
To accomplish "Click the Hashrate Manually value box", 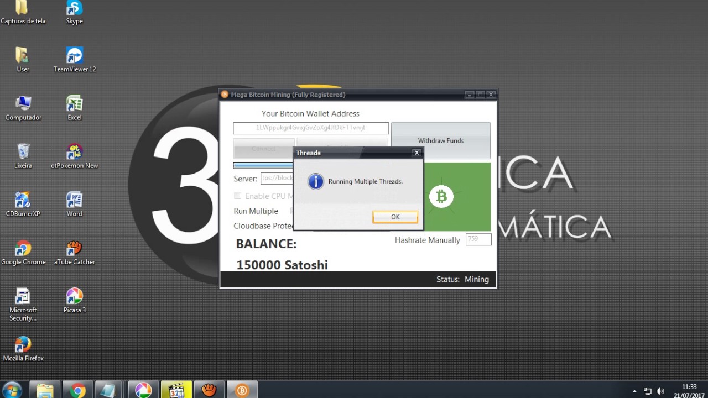I will pos(478,239).
